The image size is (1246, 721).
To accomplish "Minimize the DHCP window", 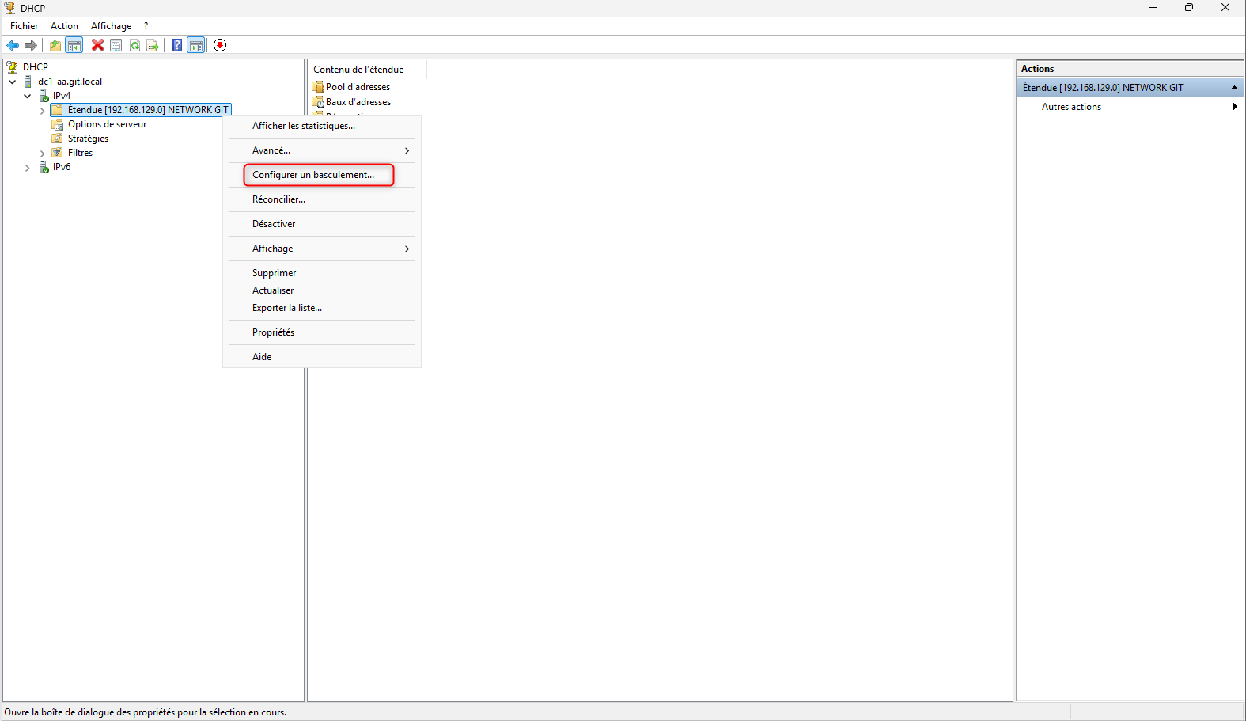I will click(1153, 8).
